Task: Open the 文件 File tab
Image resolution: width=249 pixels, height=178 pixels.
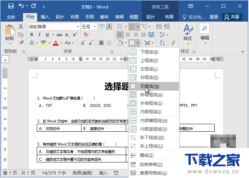Action: pos(11,17)
